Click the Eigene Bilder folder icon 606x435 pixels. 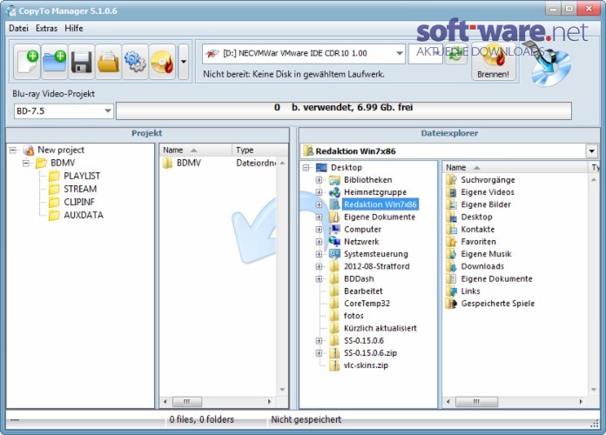pos(451,204)
